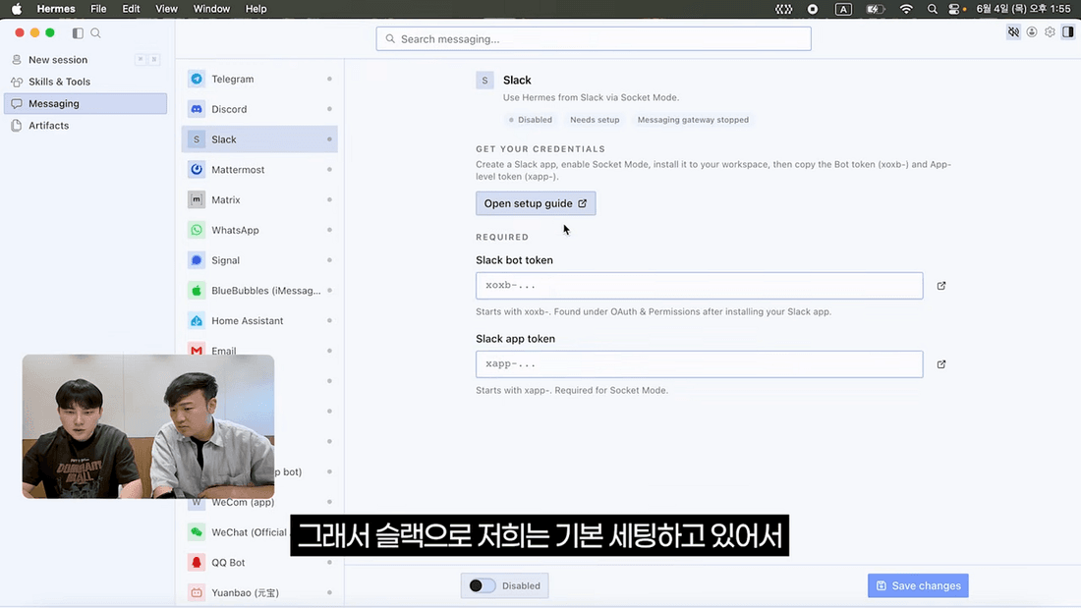Open the Hermes app menu
This screenshot has height=608, width=1081.
pos(56,9)
